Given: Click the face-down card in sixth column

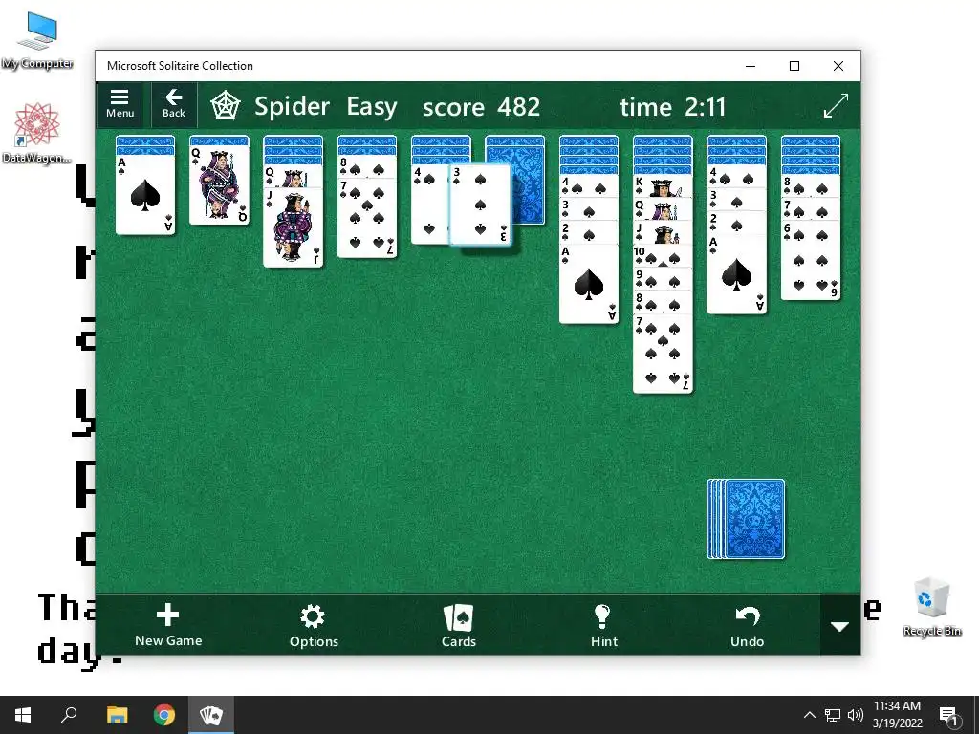Looking at the screenshot, I should click(x=528, y=184).
